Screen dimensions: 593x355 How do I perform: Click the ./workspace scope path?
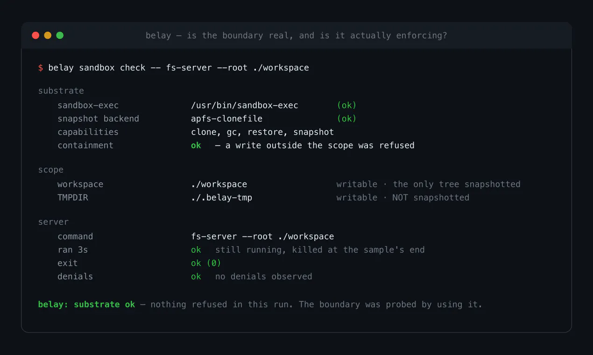219,184
